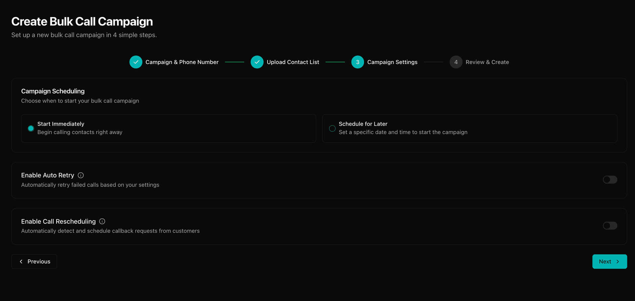
Task: Turn on the Enable Call Rescheduling toggle
Action: [x=610, y=226]
